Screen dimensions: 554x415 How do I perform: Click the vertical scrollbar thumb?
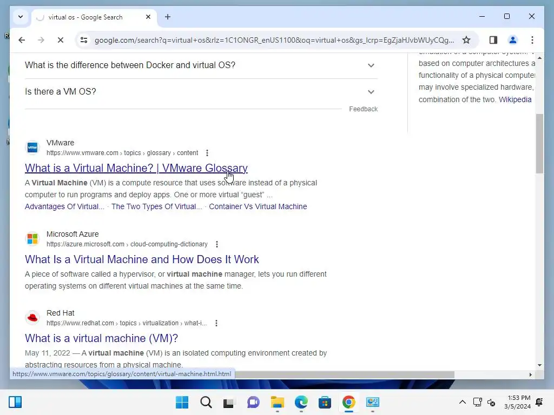tap(539, 144)
